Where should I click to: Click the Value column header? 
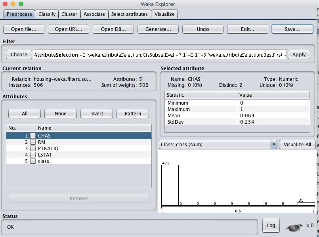coord(273,95)
